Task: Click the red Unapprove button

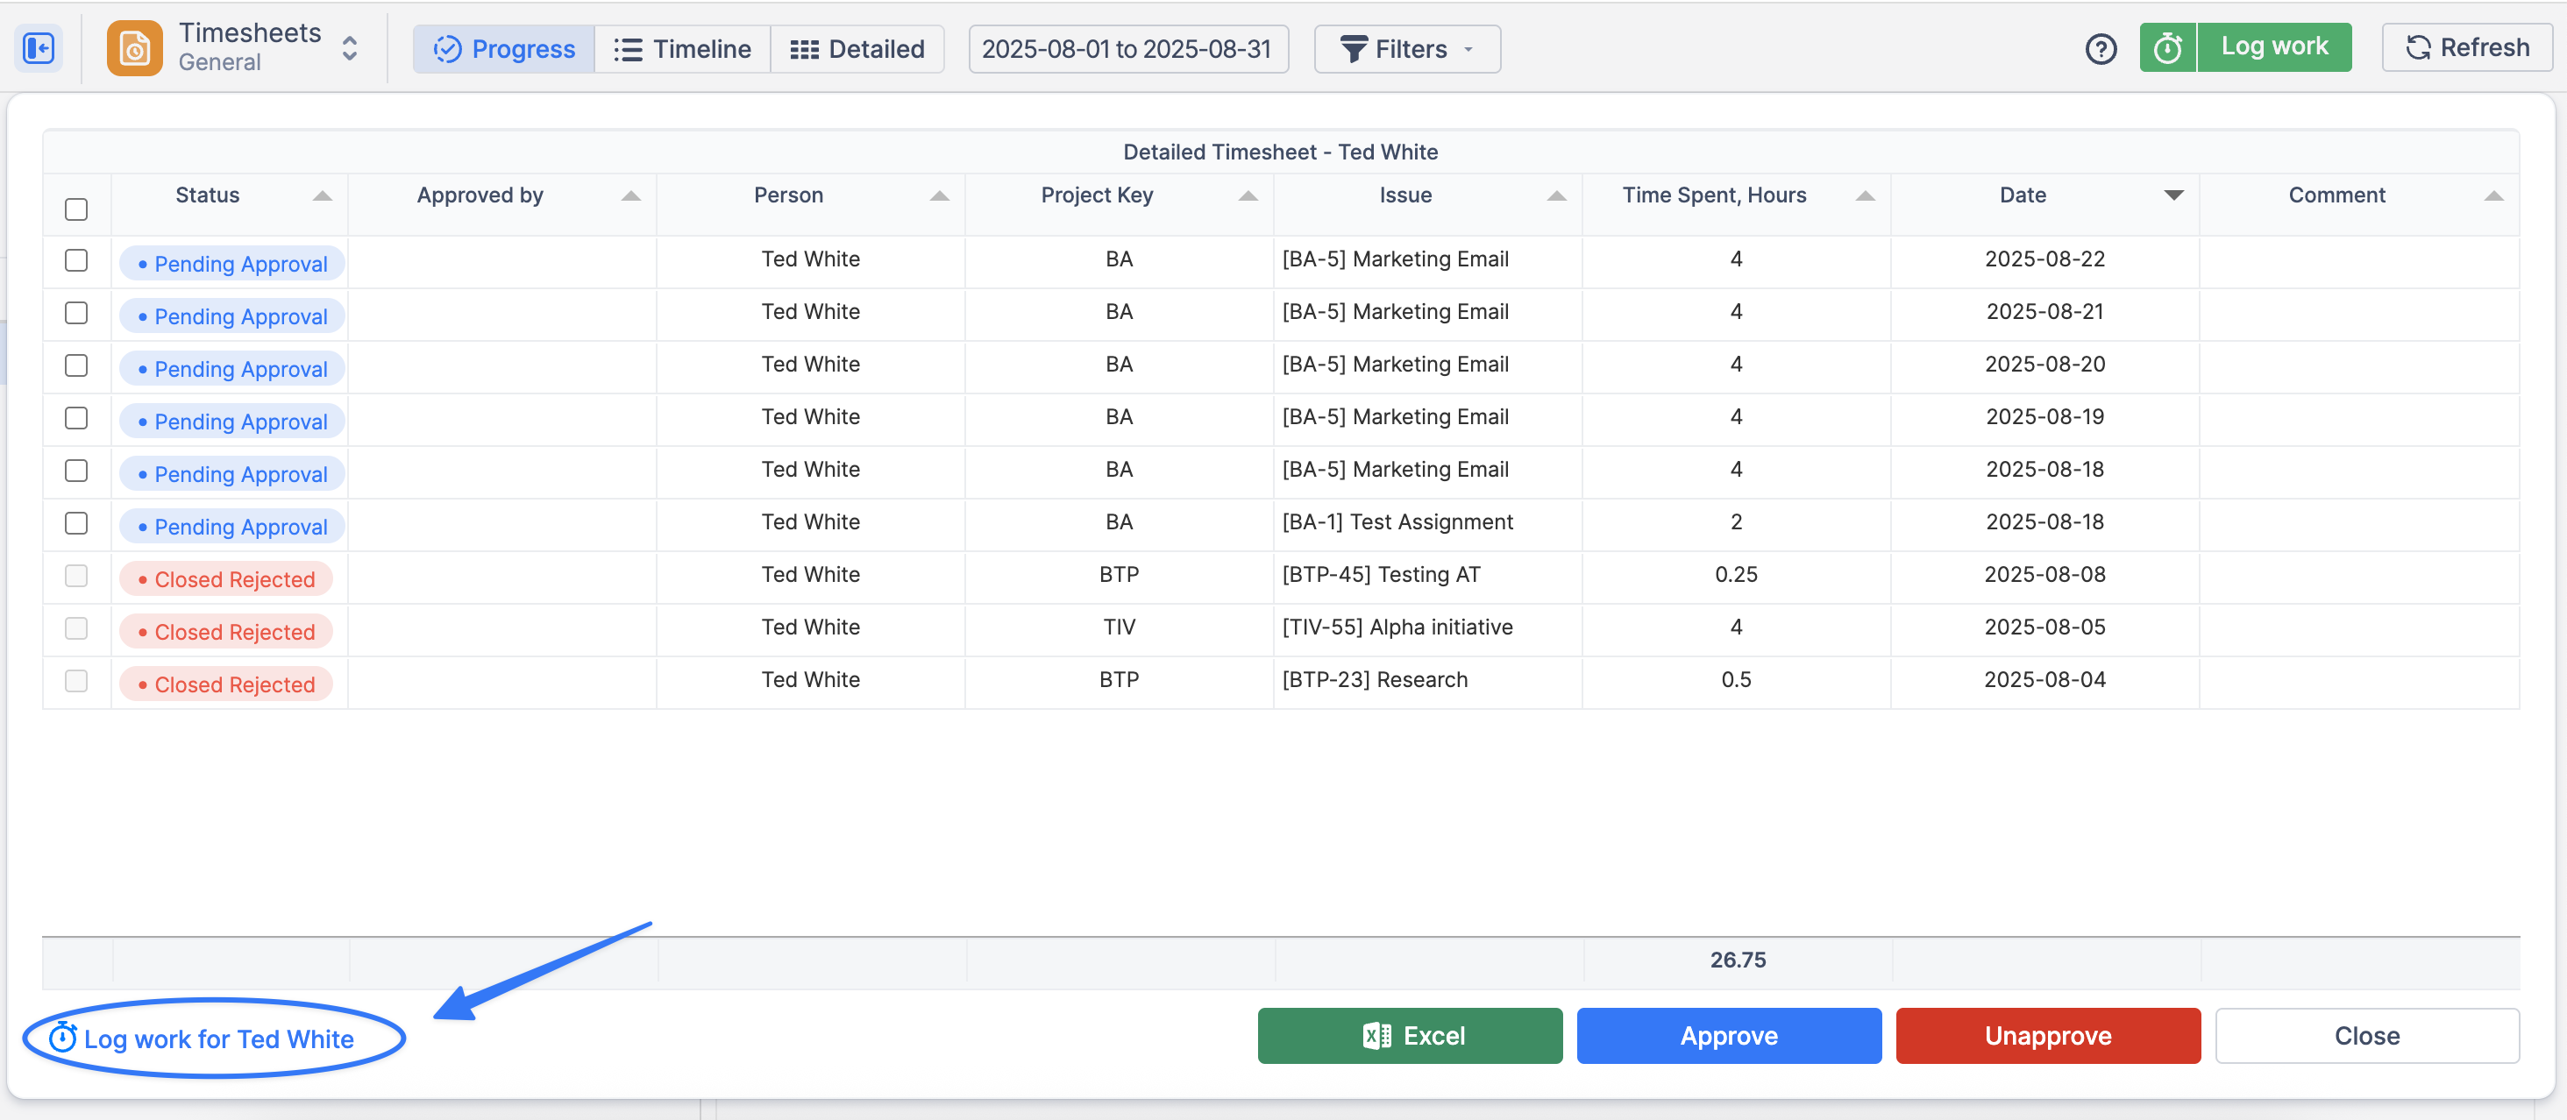Action: coord(2047,1035)
